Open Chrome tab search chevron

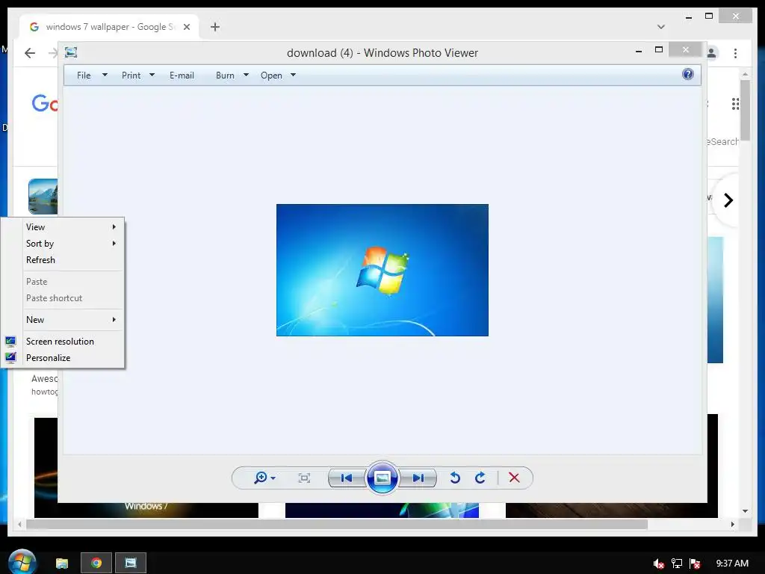pos(660,27)
